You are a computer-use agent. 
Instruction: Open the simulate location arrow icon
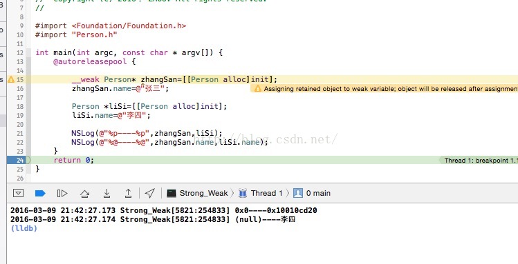pyautogui.click(x=149, y=193)
